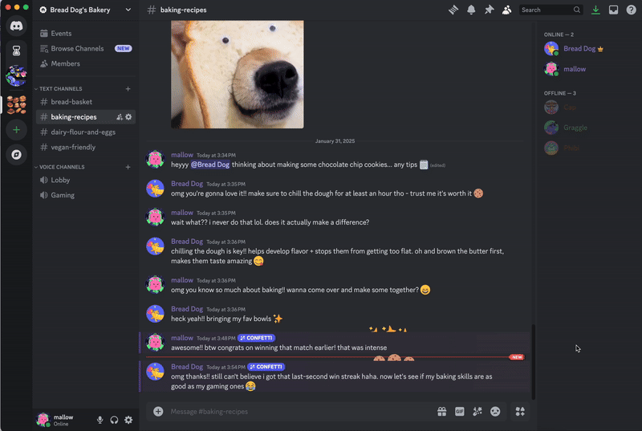The image size is (642, 431).
Task: Open Explore Discoverable Servers compass icon
Action: (x=16, y=154)
